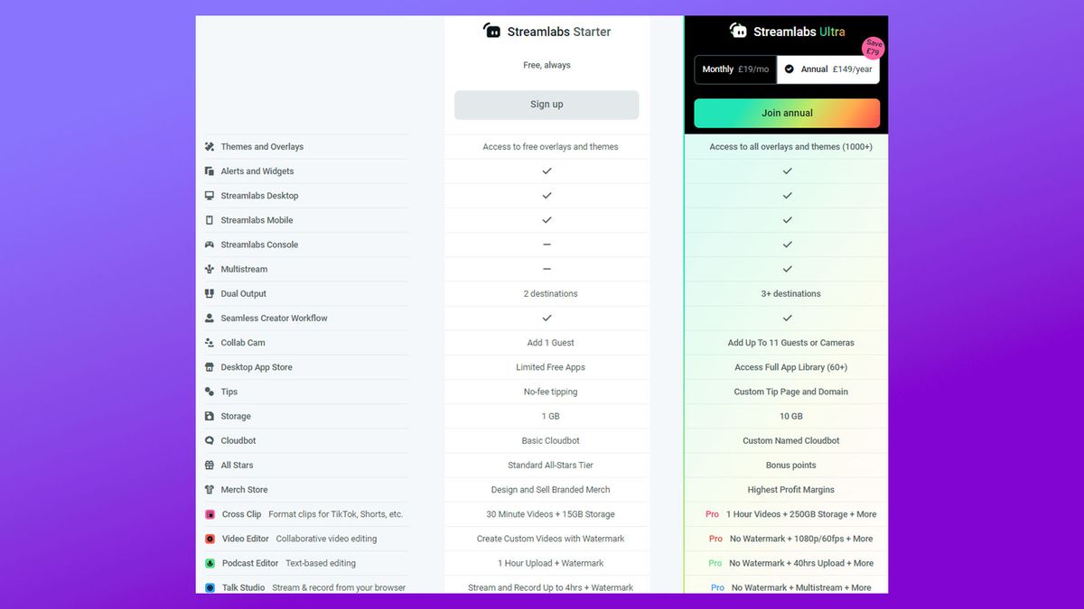Screen dimensions: 1084x609
Task: Click the Streamlabs Desktop monitor icon
Action: (x=210, y=195)
